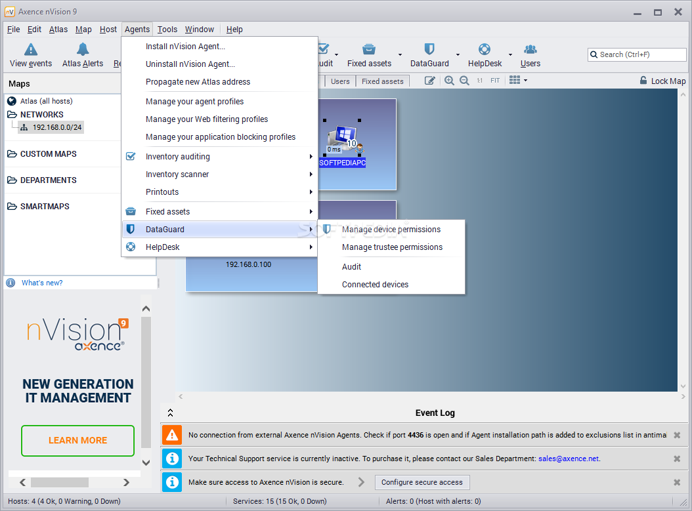This screenshot has width=692, height=511.
Task: Open the What's new? link
Action: pyautogui.click(x=42, y=283)
